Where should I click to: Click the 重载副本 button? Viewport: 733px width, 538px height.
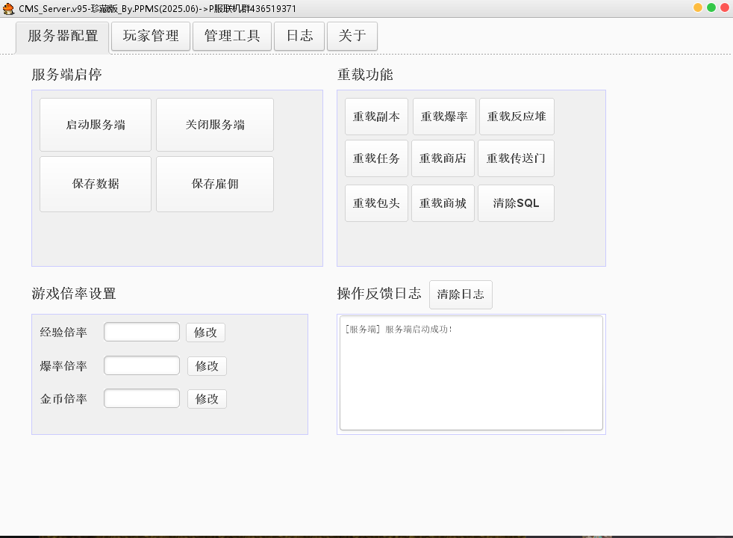click(x=376, y=117)
